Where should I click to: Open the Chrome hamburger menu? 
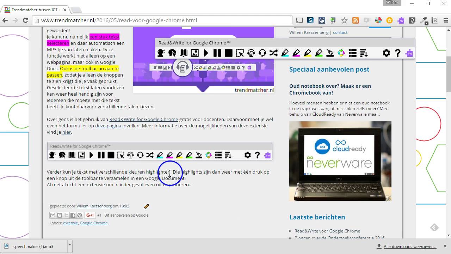coord(445,20)
